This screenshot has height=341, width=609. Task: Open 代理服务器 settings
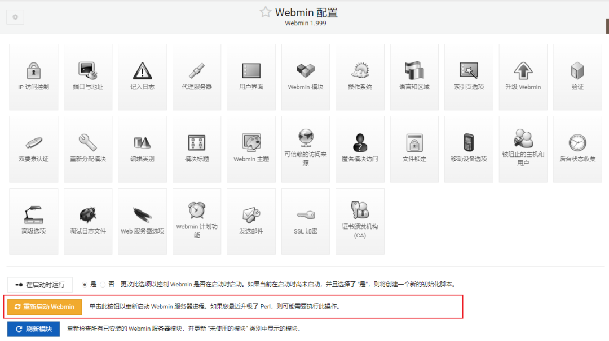197,77
